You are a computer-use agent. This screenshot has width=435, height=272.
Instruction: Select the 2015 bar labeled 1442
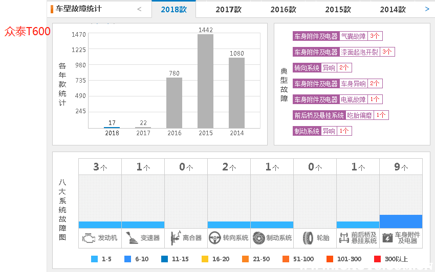tap(206, 81)
